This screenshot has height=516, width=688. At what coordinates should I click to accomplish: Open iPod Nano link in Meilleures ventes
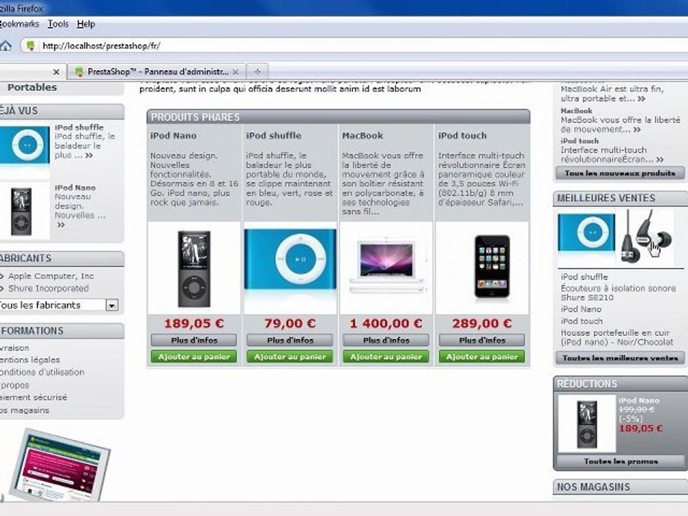(x=581, y=310)
